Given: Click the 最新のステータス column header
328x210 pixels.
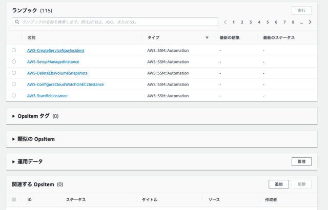Looking at the screenshot, I should click(279, 38).
